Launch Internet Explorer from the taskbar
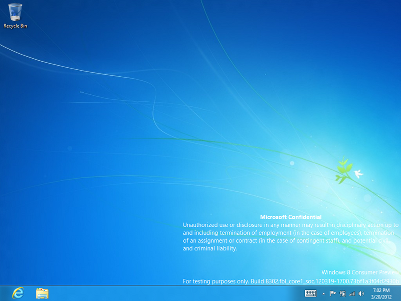 click(x=19, y=293)
